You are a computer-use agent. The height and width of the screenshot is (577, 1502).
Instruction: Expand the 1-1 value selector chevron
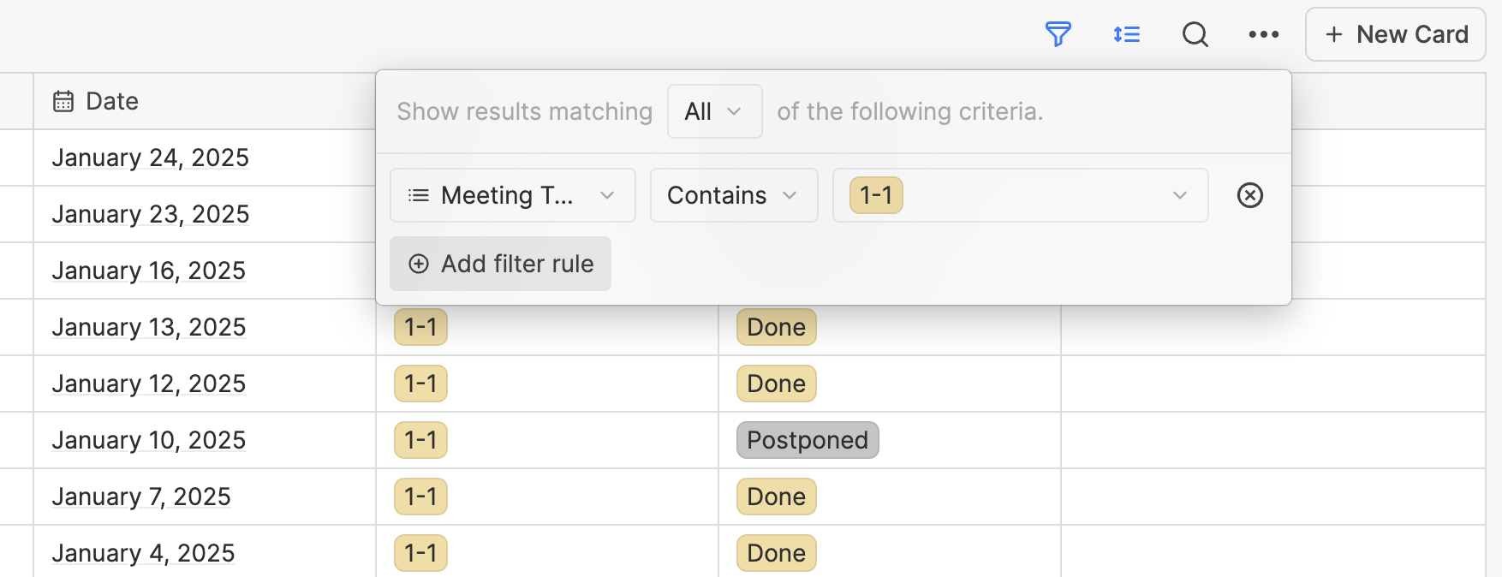click(1180, 195)
